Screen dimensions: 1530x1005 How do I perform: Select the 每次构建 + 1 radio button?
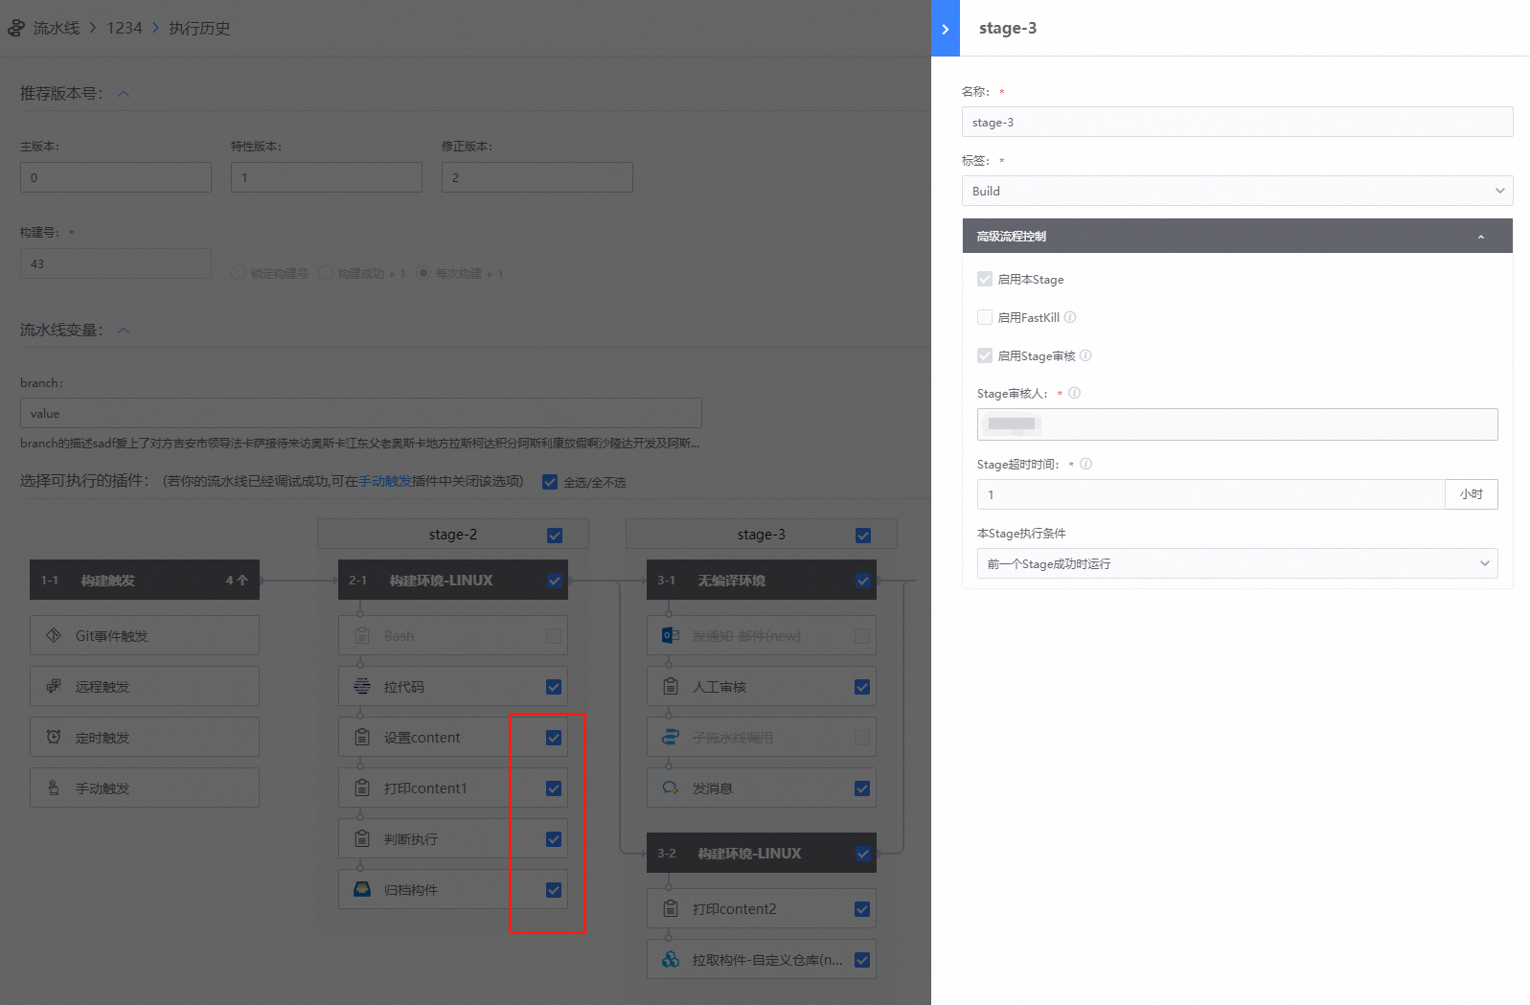pyautogui.click(x=423, y=273)
